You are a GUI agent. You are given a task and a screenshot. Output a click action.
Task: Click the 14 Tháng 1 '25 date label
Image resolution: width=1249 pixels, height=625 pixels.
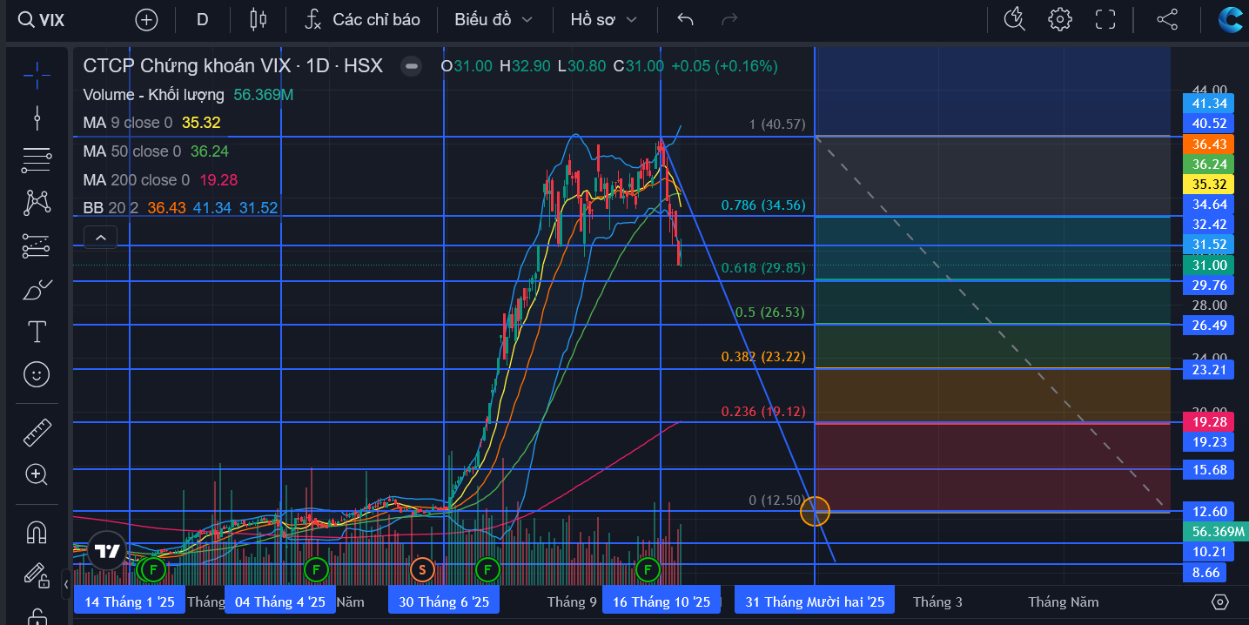coord(130,601)
